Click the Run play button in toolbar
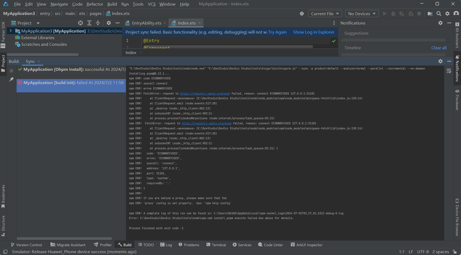The height and width of the screenshot is (255, 461). [x=384, y=14]
